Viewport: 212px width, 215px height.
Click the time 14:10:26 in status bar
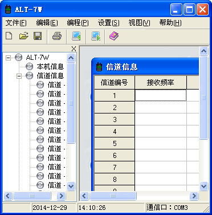point(92,208)
